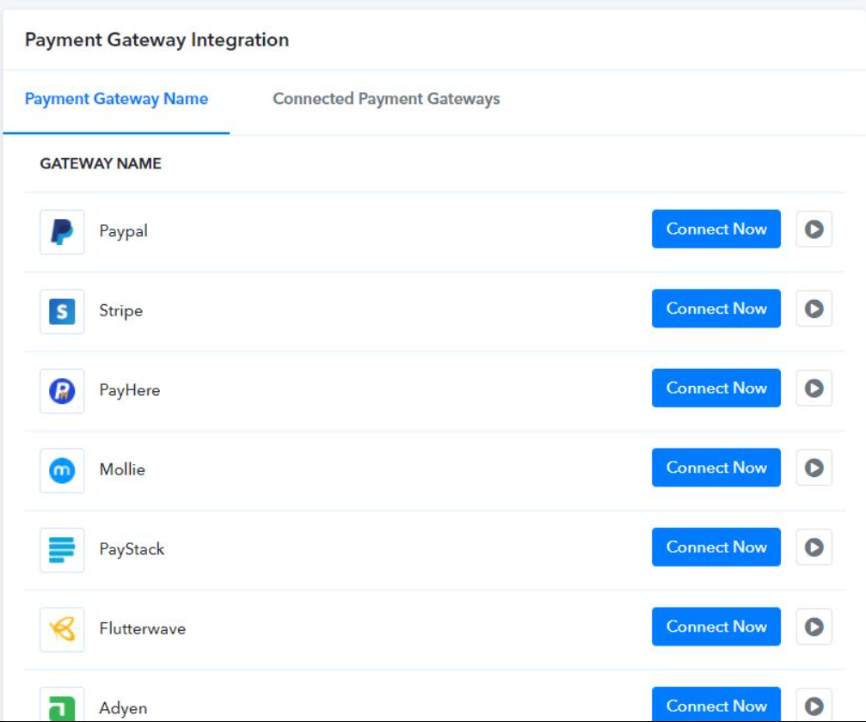The width and height of the screenshot is (866, 722).
Task: Connect the PayHere gateway now
Action: point(716,388)
